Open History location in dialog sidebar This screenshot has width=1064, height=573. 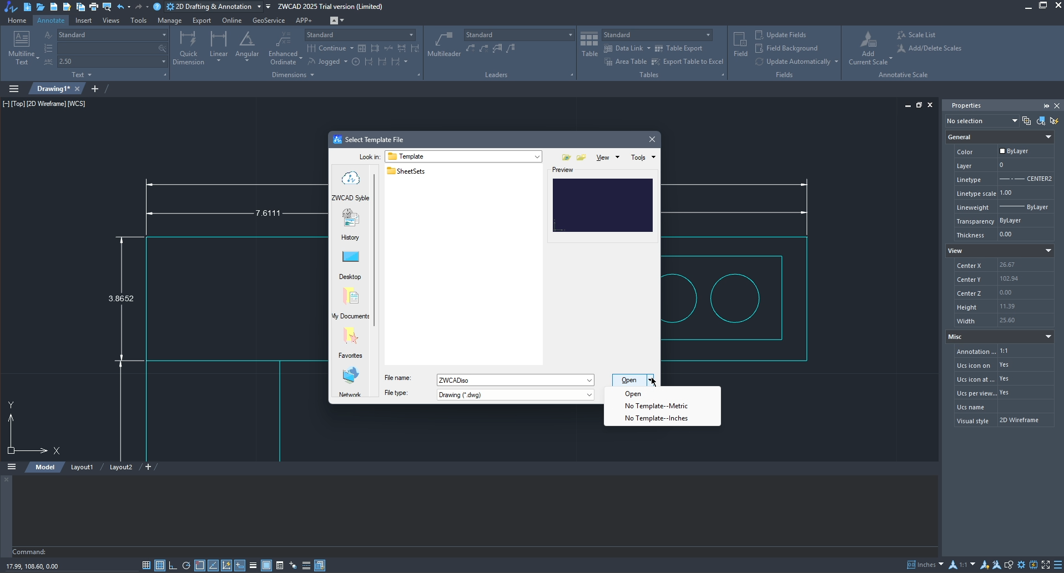[x=350, y=225]
